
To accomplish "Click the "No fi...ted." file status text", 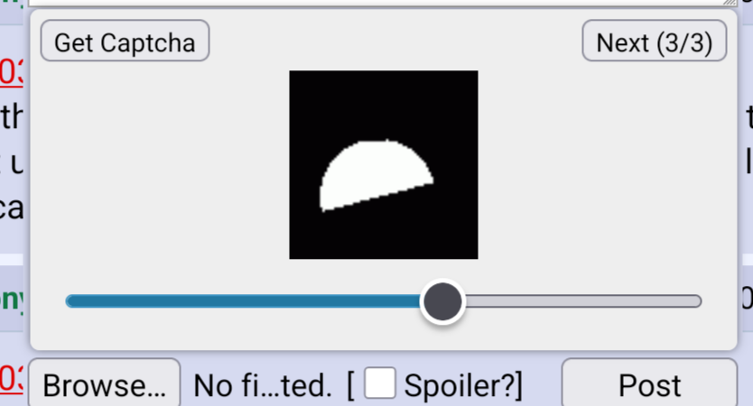I will click(262, 385).
